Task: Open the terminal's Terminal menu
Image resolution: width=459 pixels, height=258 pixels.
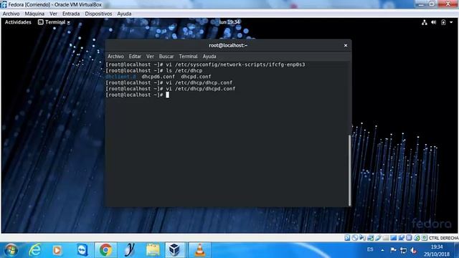Action: point(188,57)
